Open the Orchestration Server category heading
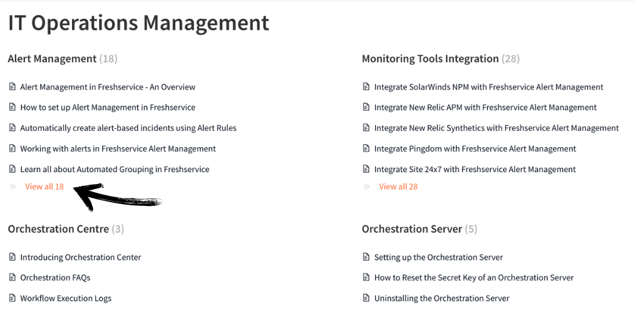This screenshot has width=635, height=313. click(412, 228)
